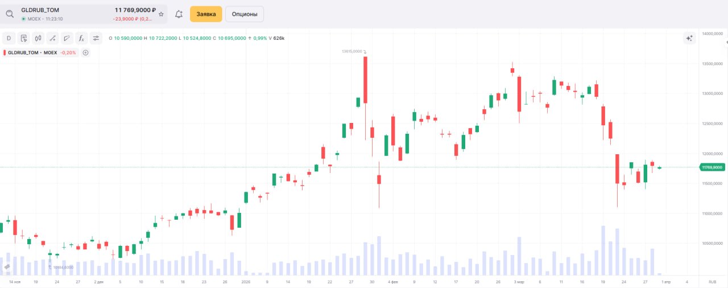
Task: Click the RUB currency label
Action: click(x=712, y=282)
